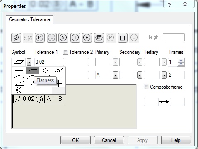198x149 pixels.
Task: Click the Tangent plane (T) icon
Action: coord(75,38)
